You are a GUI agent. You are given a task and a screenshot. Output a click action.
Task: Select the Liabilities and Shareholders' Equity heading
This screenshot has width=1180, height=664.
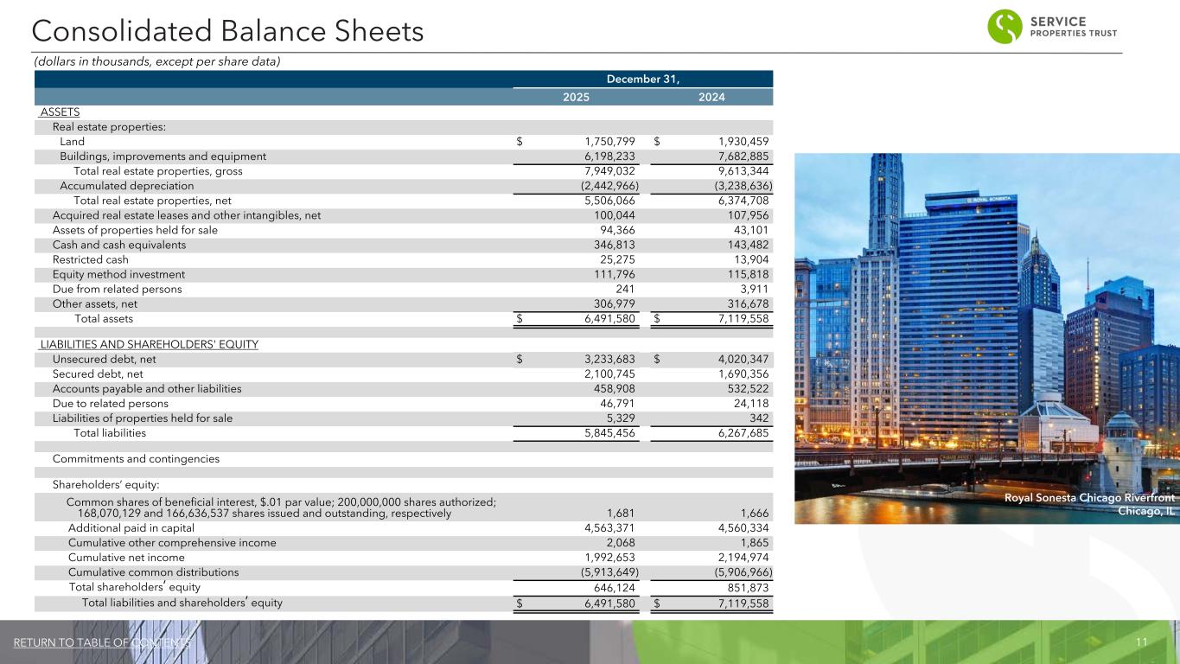[150, 344]
